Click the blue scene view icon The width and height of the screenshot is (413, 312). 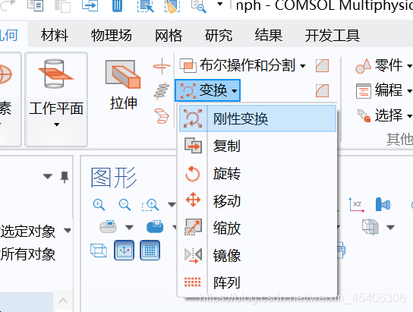[x=155, y=227]
